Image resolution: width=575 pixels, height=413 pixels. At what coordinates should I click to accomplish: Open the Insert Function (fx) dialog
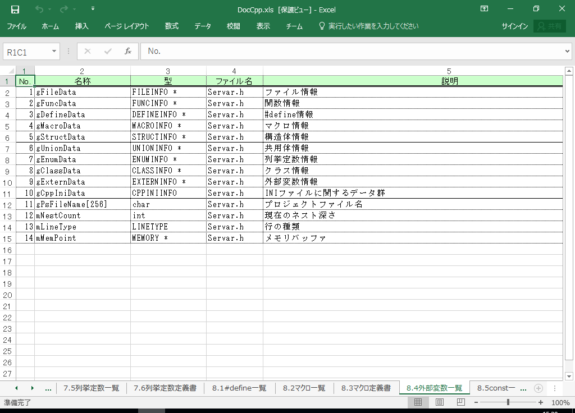128,51
